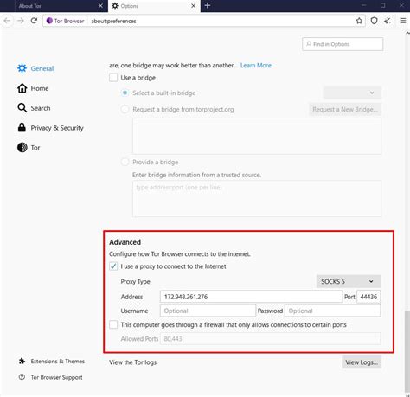This screenshot has height=397, width=410.
Task: Check the firewall allowed ports checkbox
Action: [x=113, y=324]
